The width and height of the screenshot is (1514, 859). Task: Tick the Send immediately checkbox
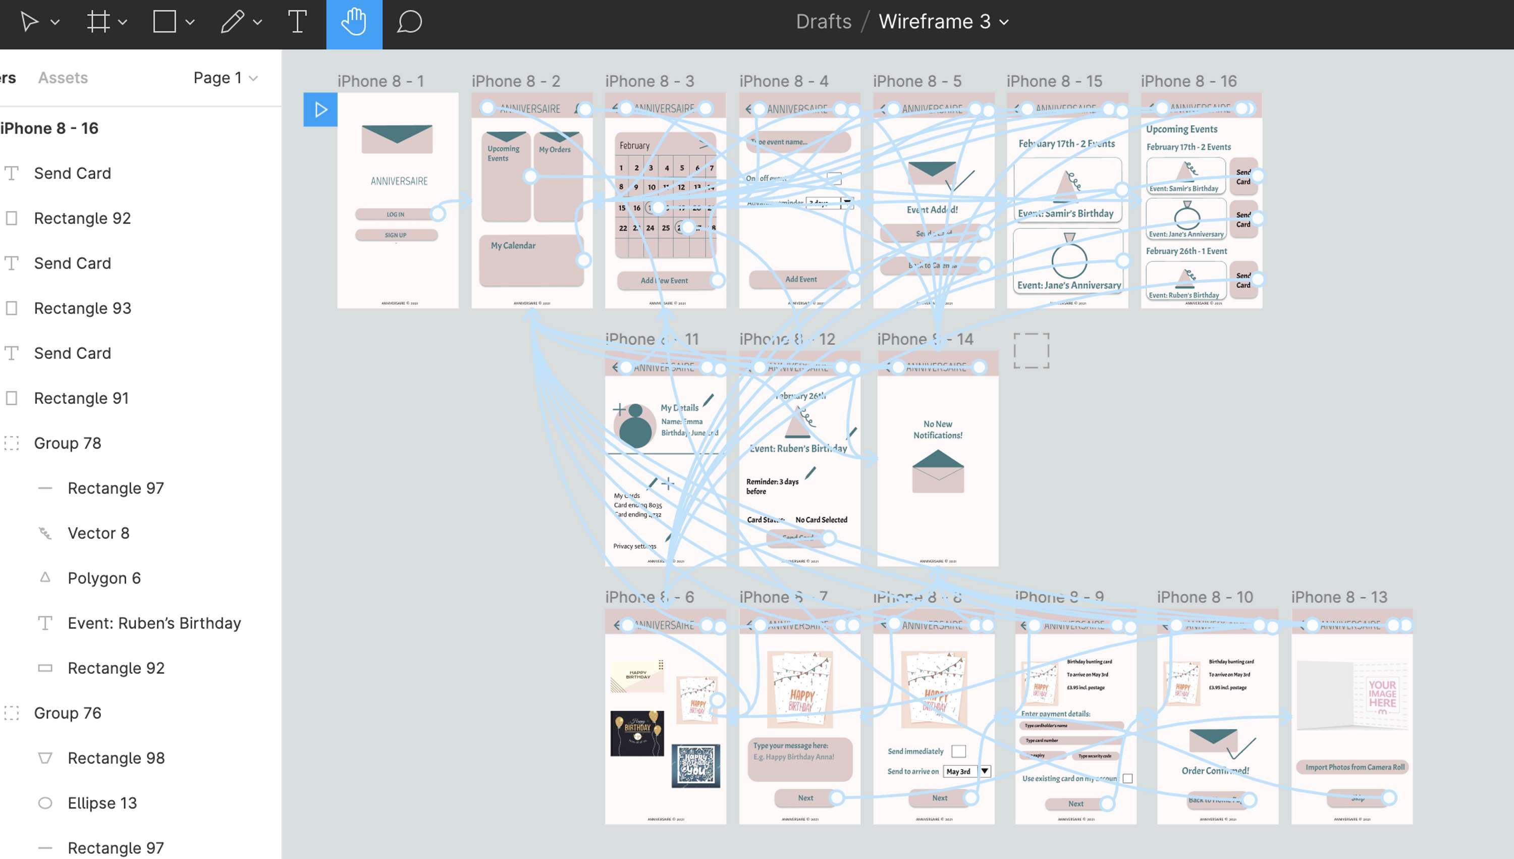pos(959,751)
